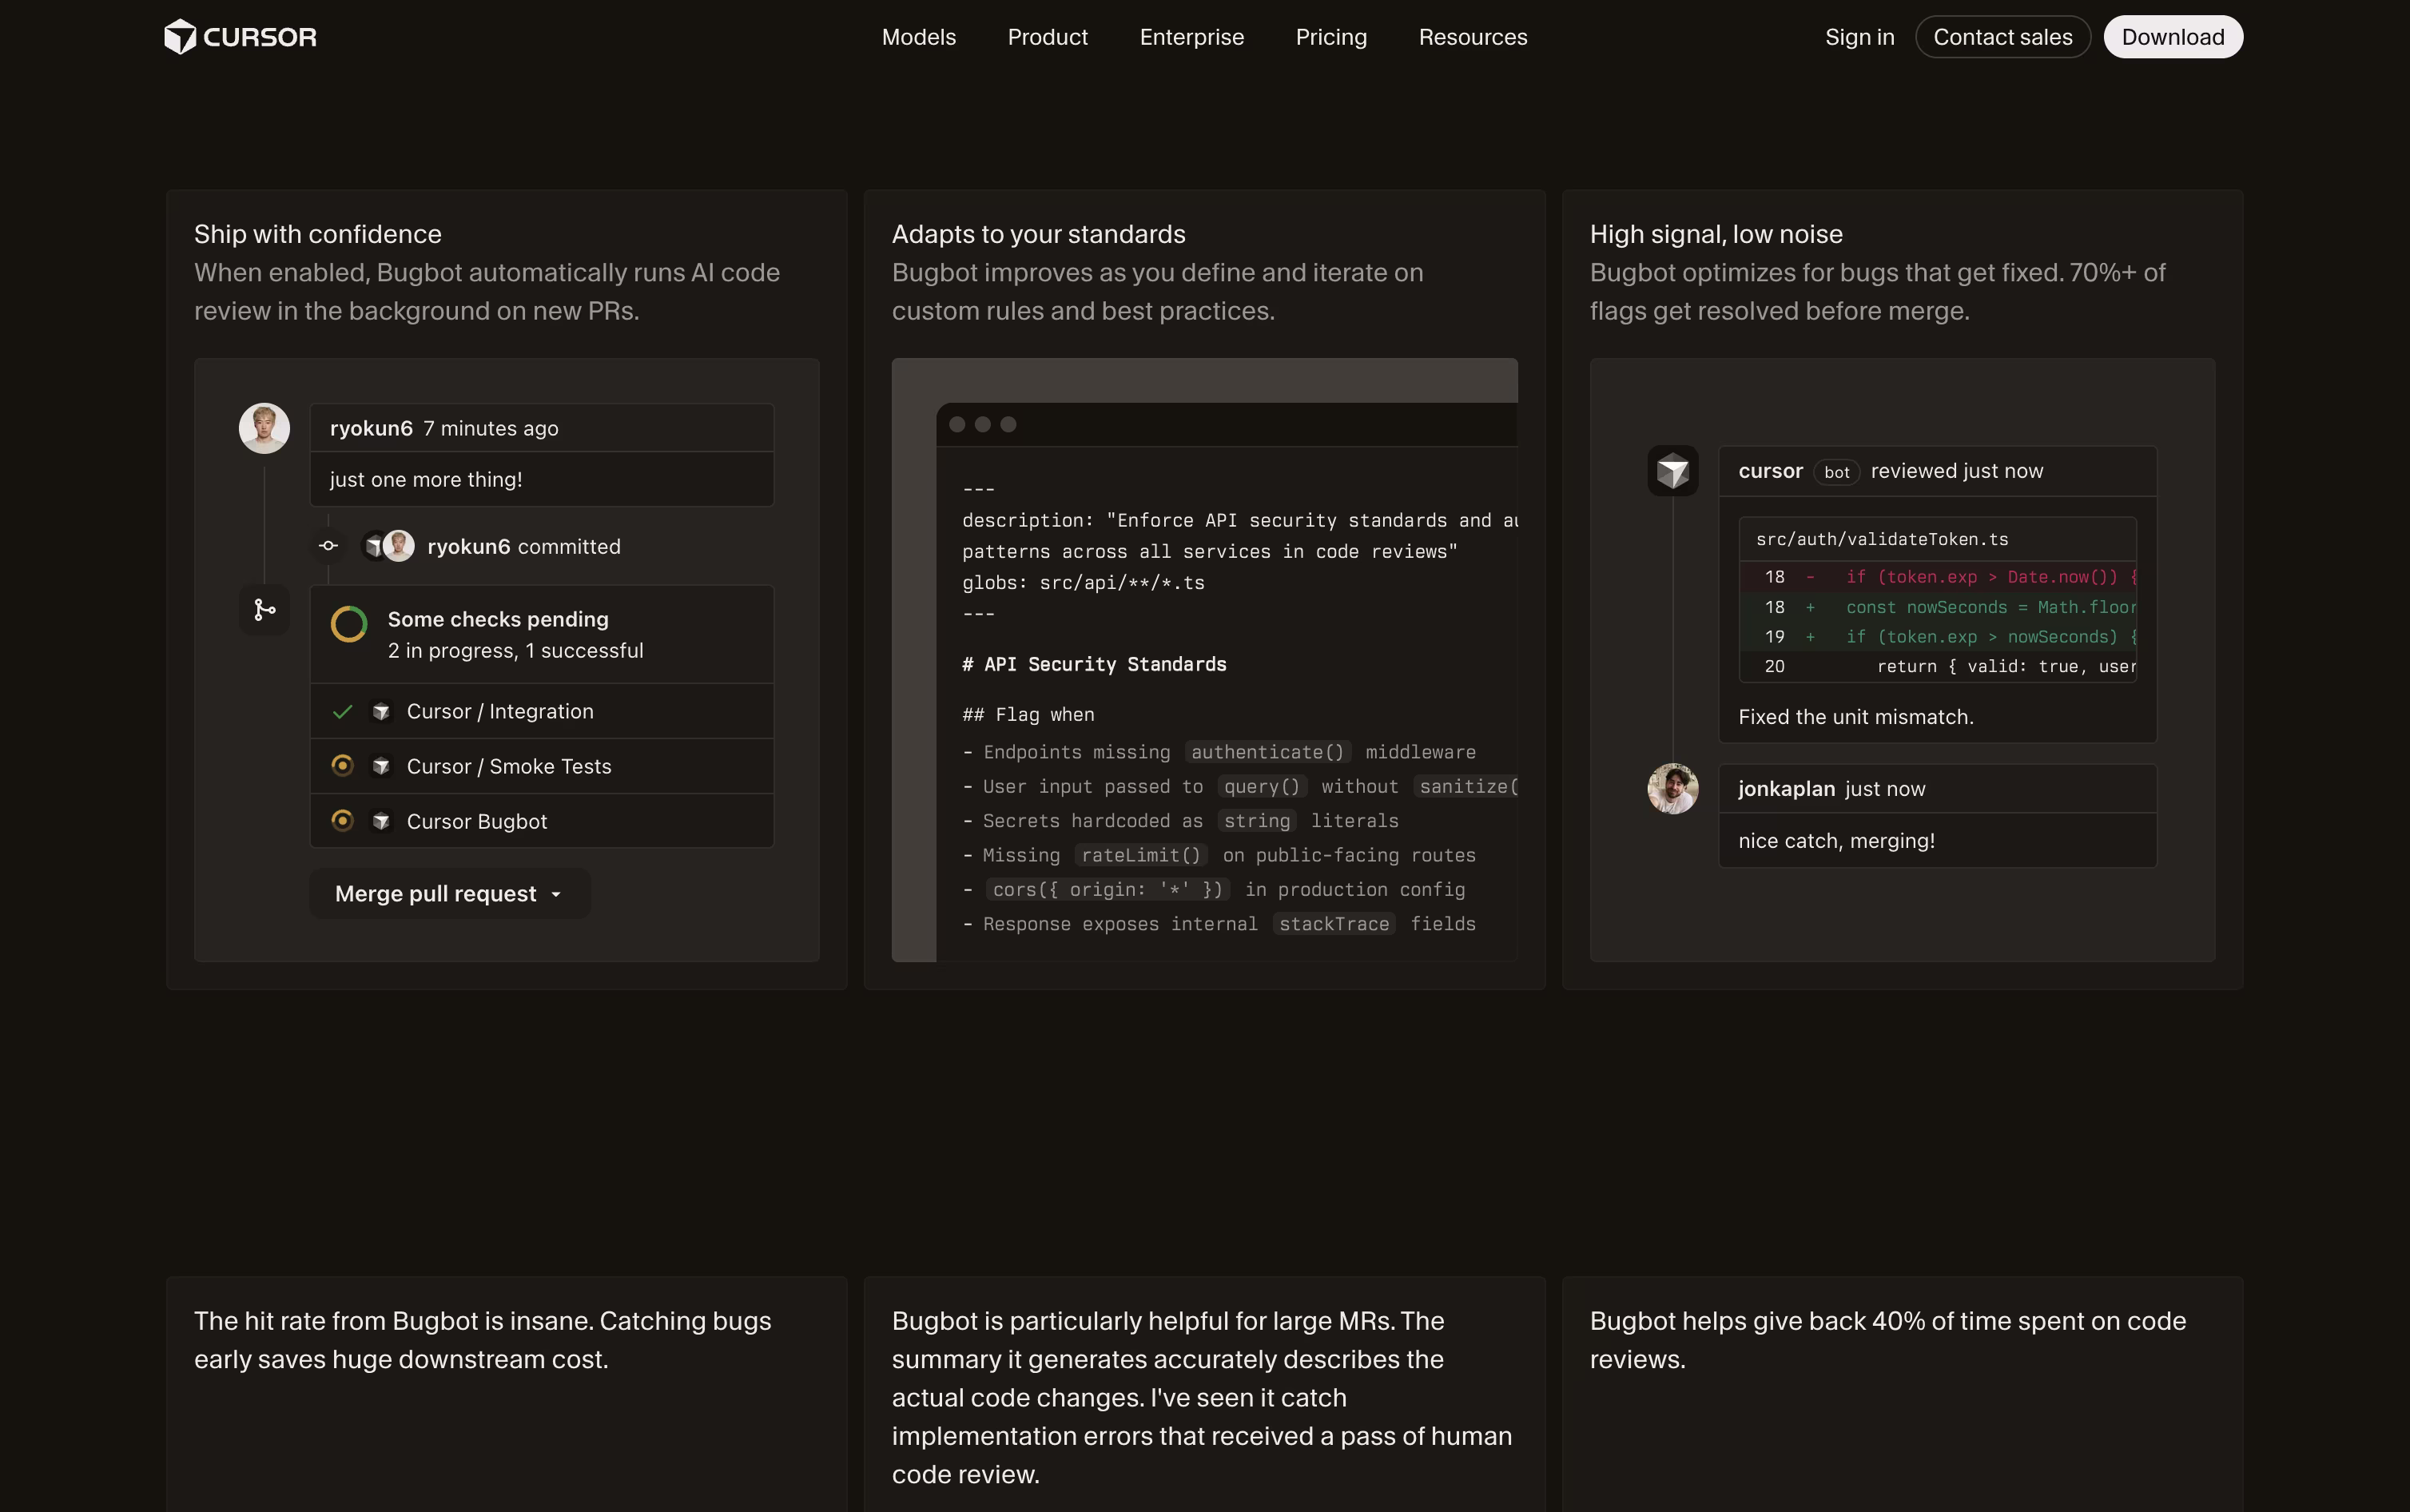This screenshot has width=2410, height=1512.
Task: Click the Cursor cube icon beside Cursor Bugbot
Action: 381,821
